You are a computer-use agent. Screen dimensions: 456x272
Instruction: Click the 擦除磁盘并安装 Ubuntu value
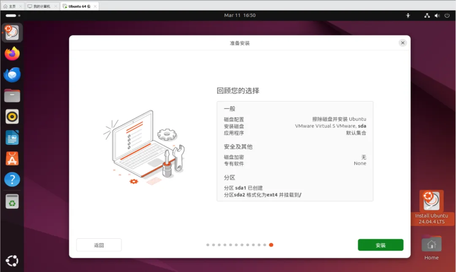click(339, 119)
